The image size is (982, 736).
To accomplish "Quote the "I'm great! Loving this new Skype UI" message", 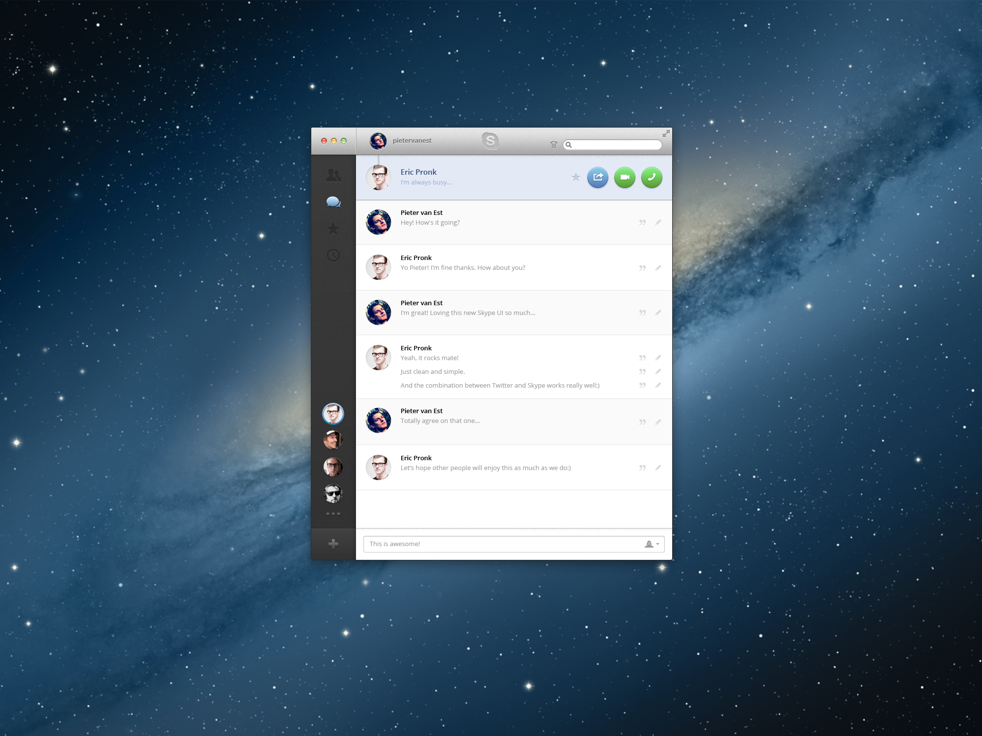I will (642, 313).
